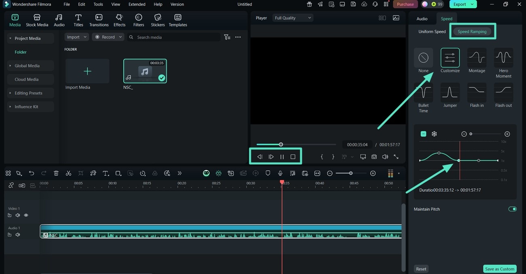Click the scope waveform view icon in player
Image resolution: width=526 pixels, height=274 pixels.
click(x=396, y=18)
